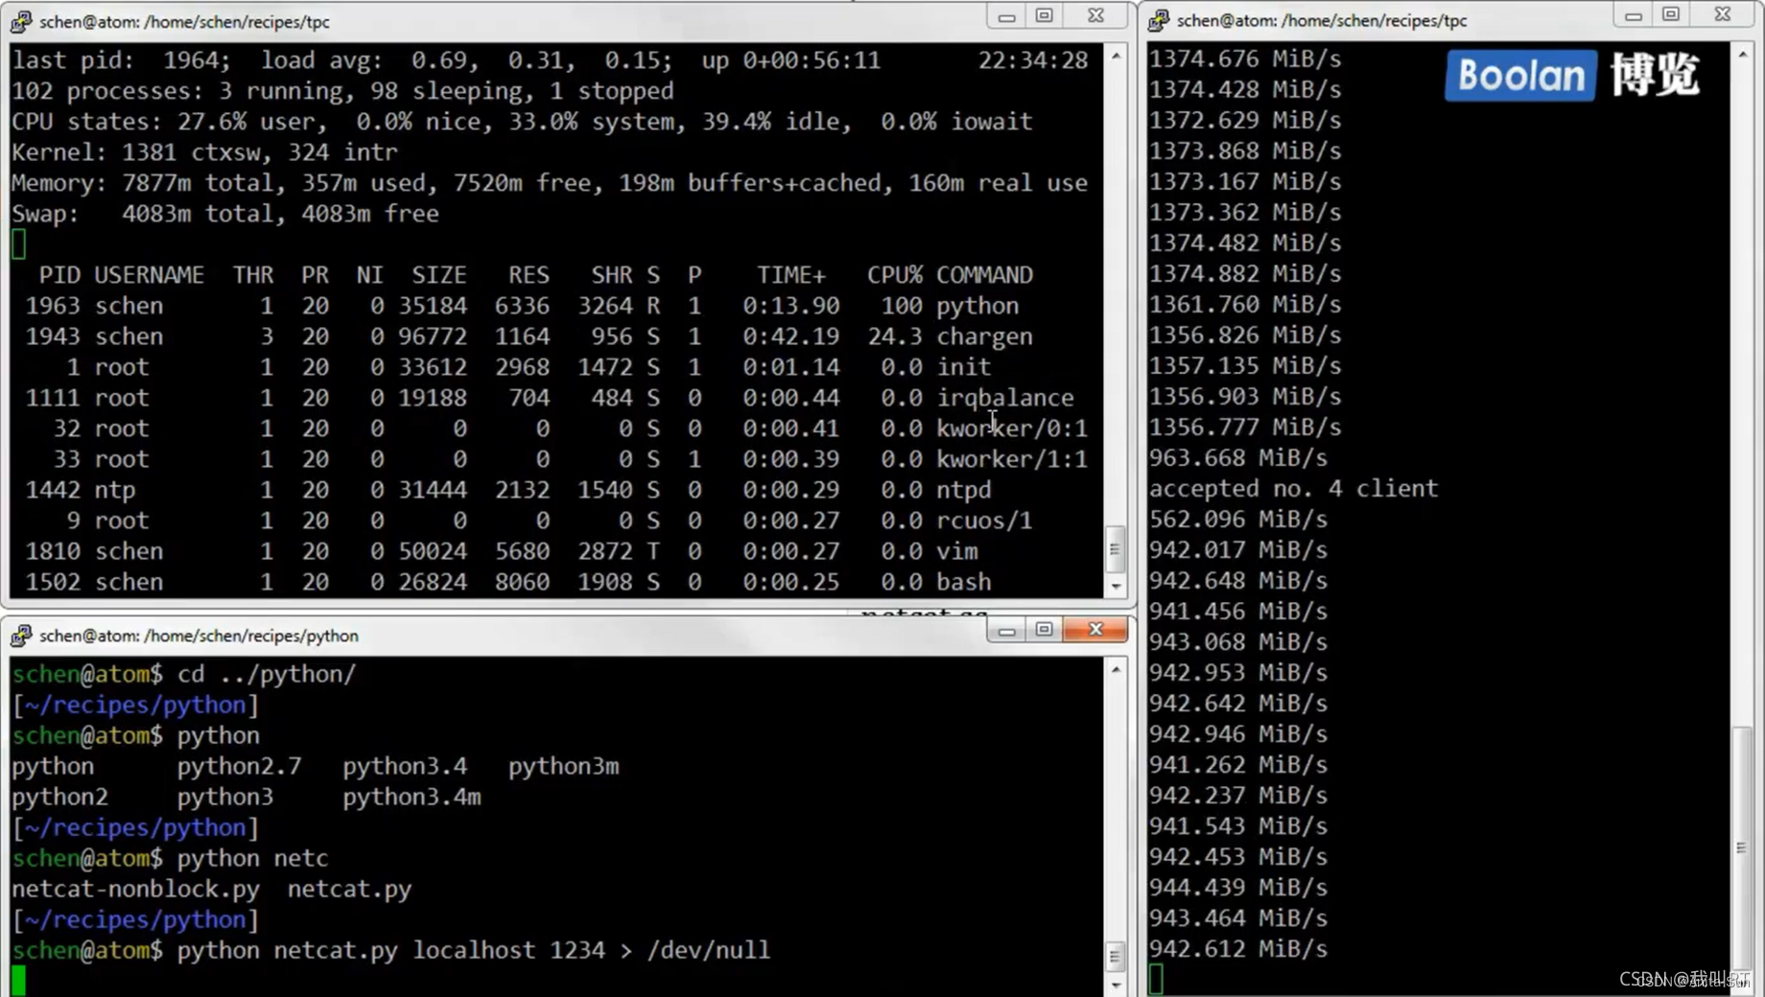Maximize the top-left top monitor window
Viewport: 1765px width, 997px height.
click(x=1045, y=16)
